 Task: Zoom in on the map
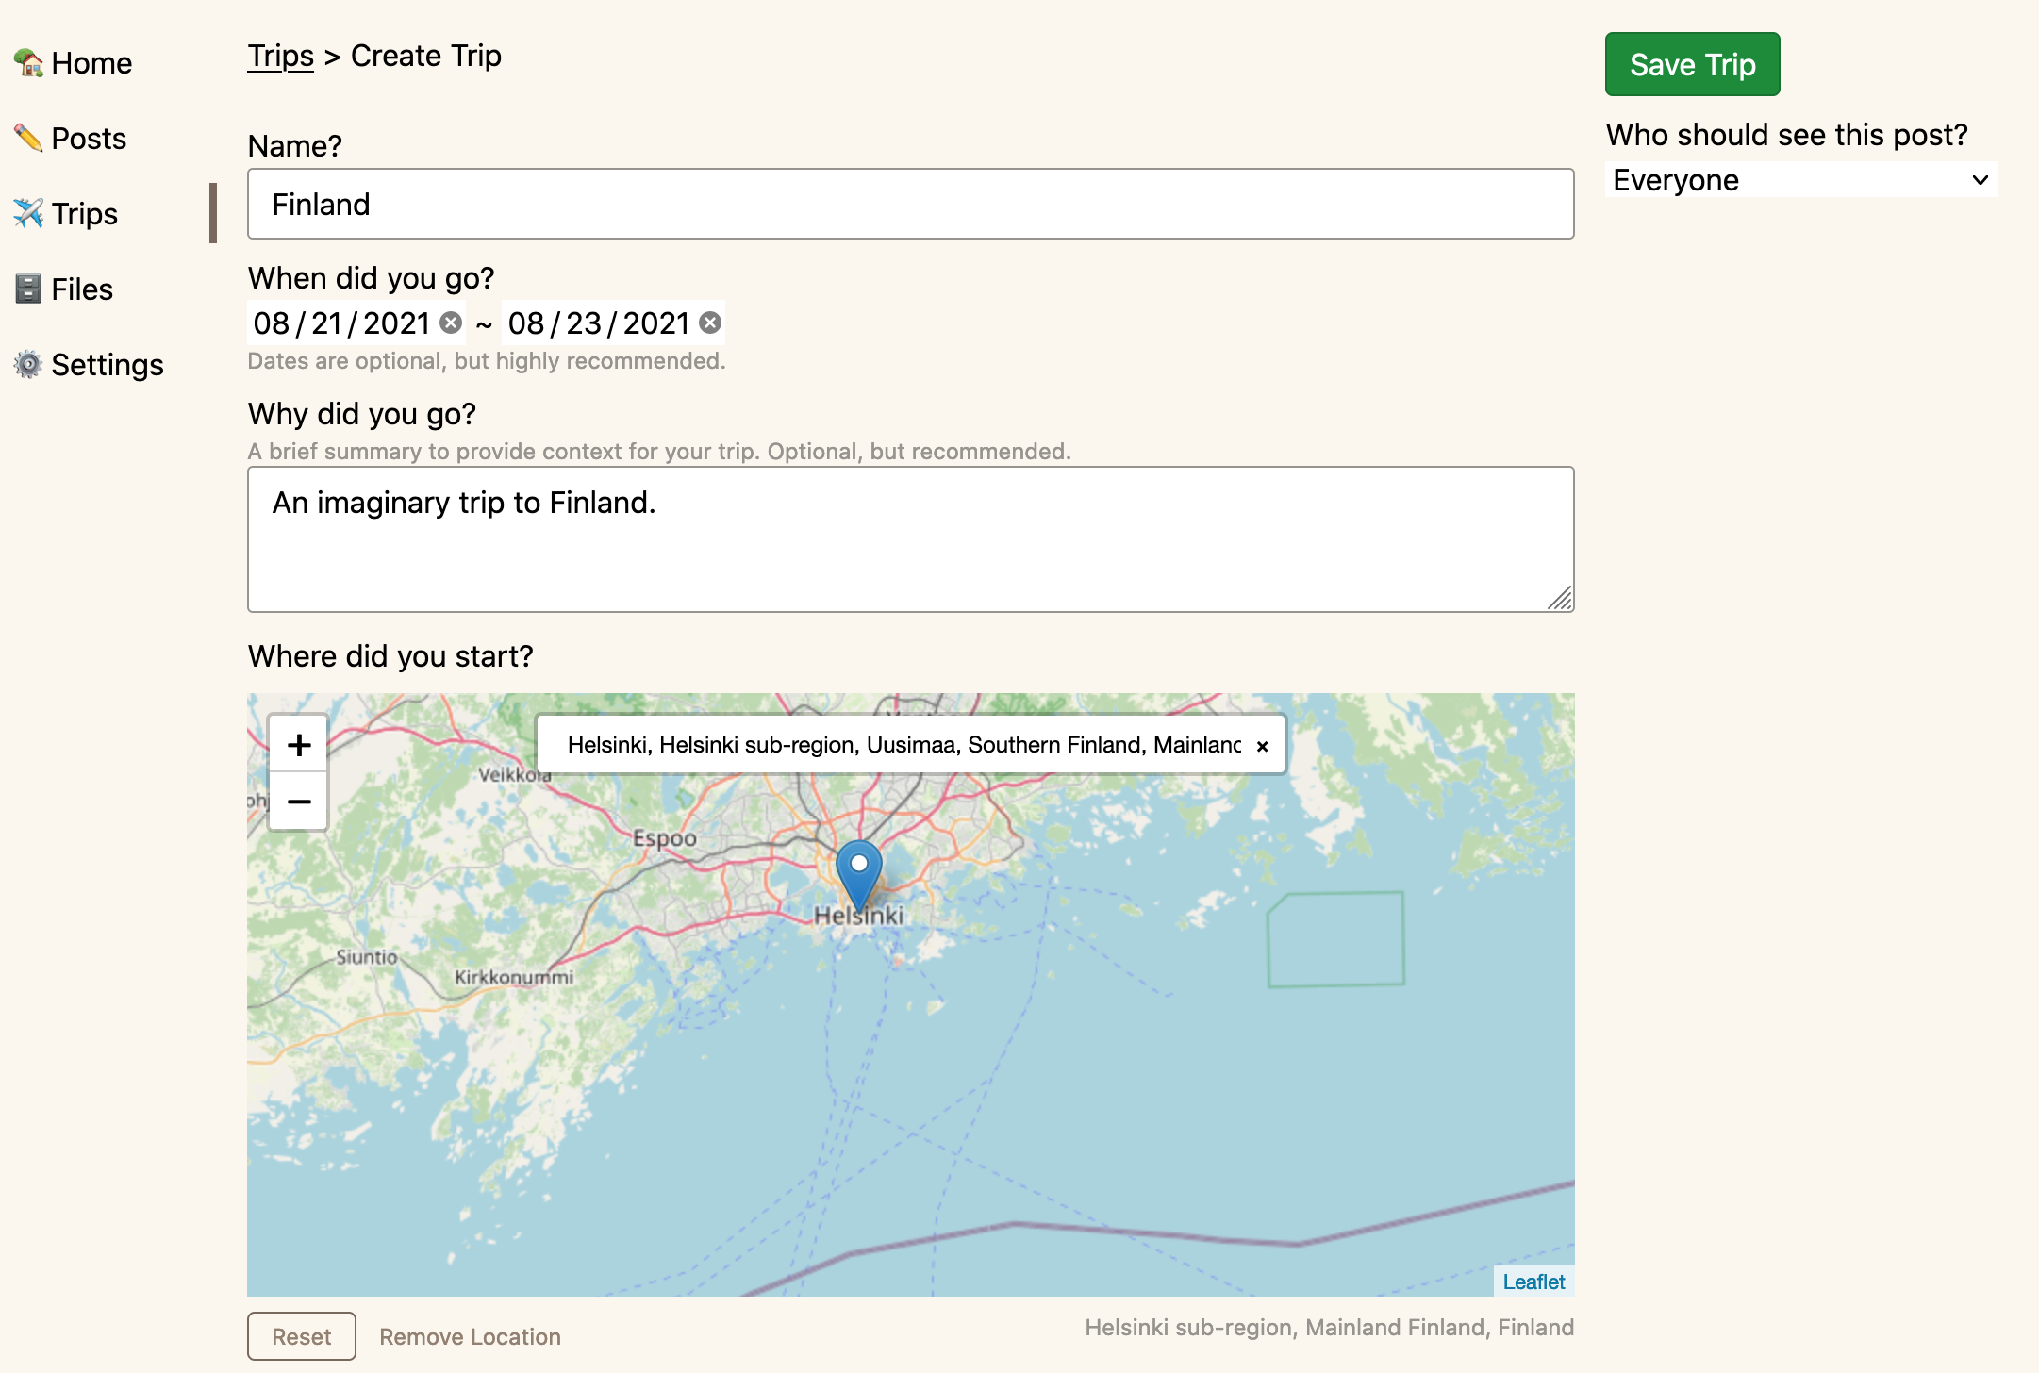pyautogui.click(x=299, y=745)
